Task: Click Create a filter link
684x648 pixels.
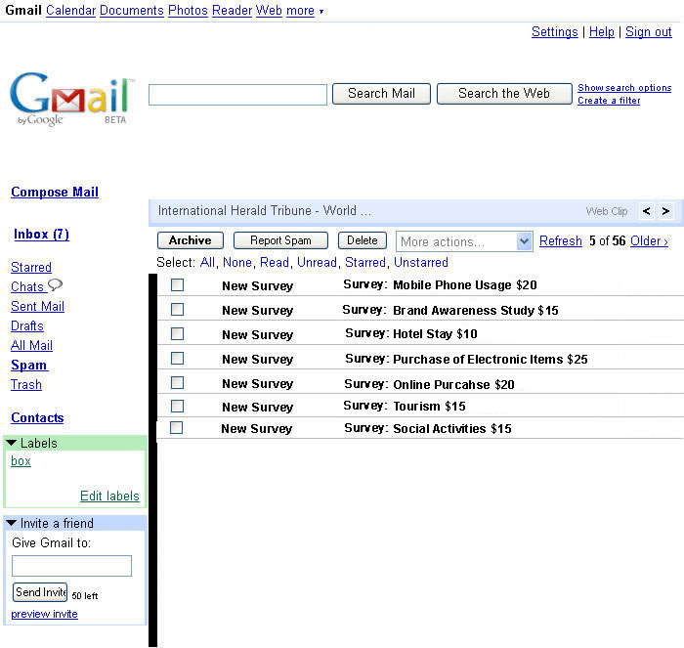Action: 609,101
